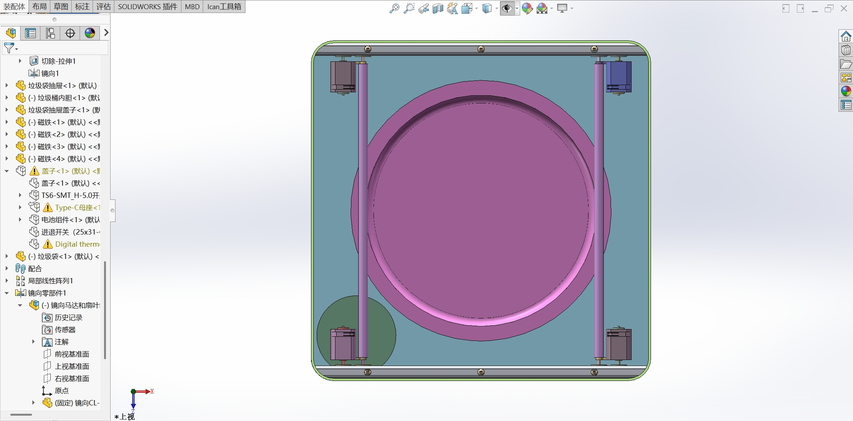The height and width of the screenshot is (421, 853).
Task: Click the 上视基准面 plane item
Action: tap(72, 366)
